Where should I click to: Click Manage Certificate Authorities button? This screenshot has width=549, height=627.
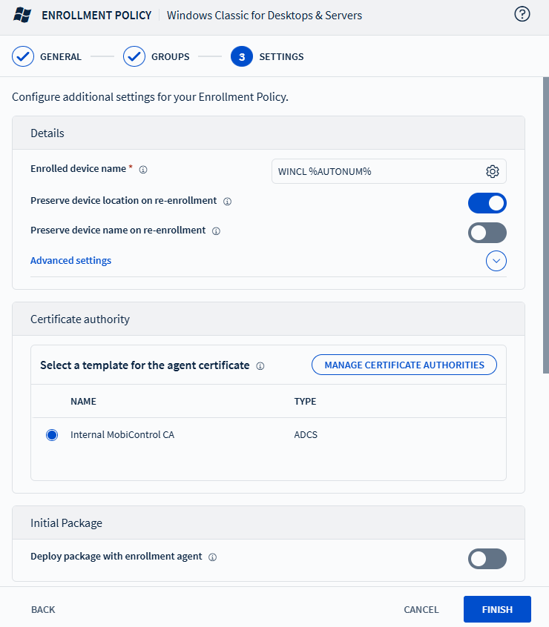(x=404, y=365)
